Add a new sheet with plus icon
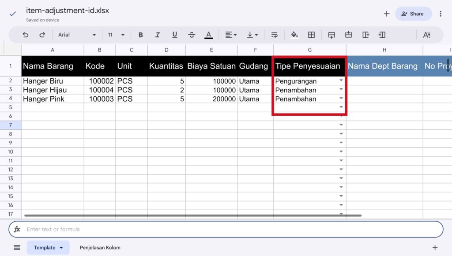452x256 pixels. (435, 247)
